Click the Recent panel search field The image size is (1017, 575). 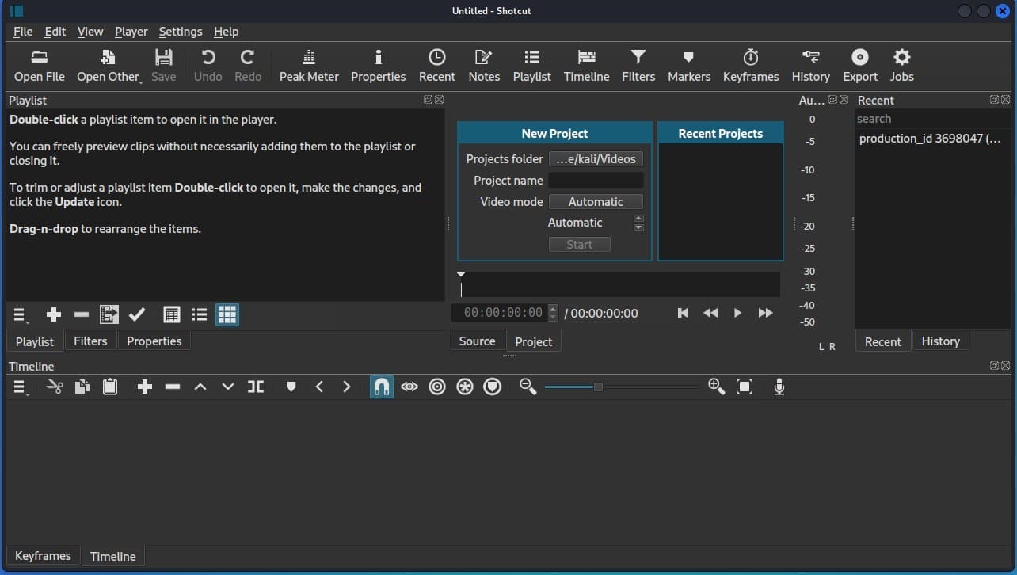pyautogui.click(x=932, y=119)
